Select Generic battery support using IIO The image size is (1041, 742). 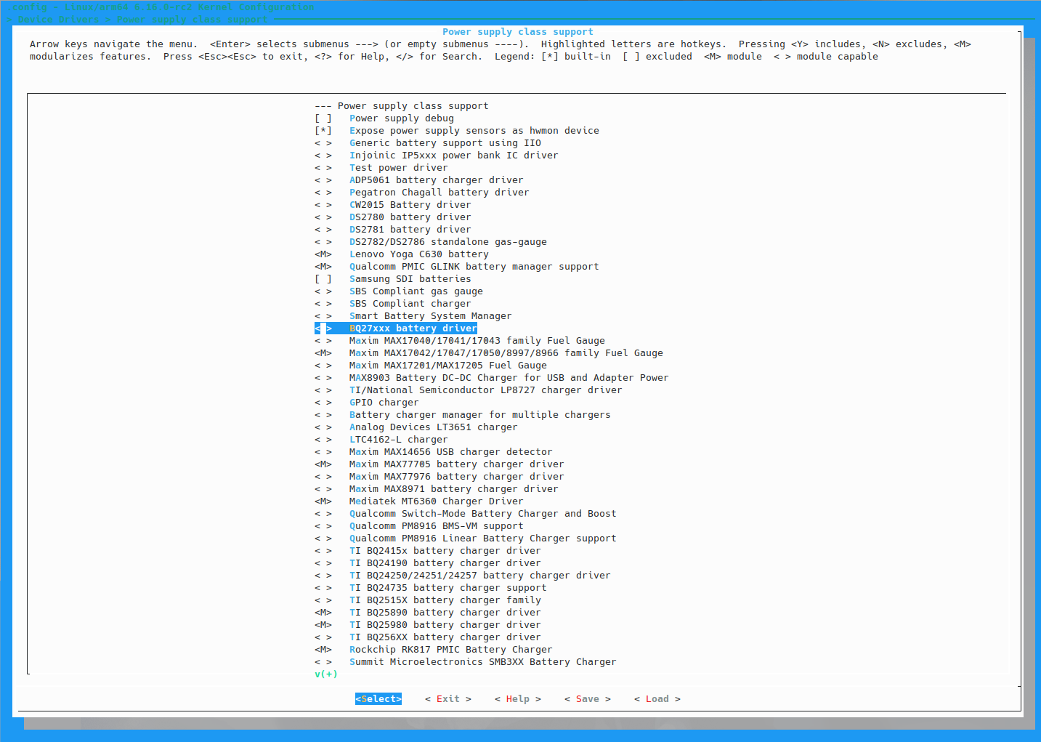445,143
